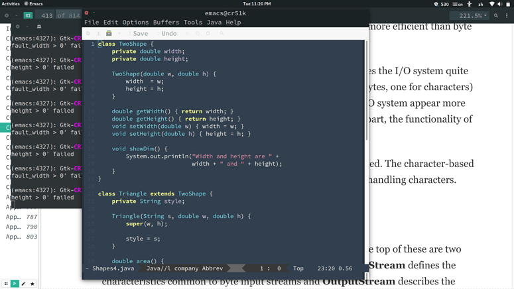Click the search magnifier in Emacs toolbar
This screenshot has width=514, height=289.
pos(222,33)
